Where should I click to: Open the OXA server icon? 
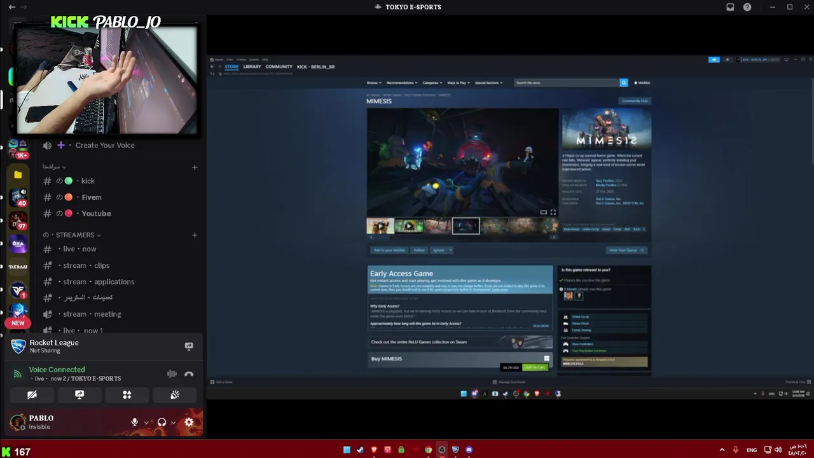(18, 244)
